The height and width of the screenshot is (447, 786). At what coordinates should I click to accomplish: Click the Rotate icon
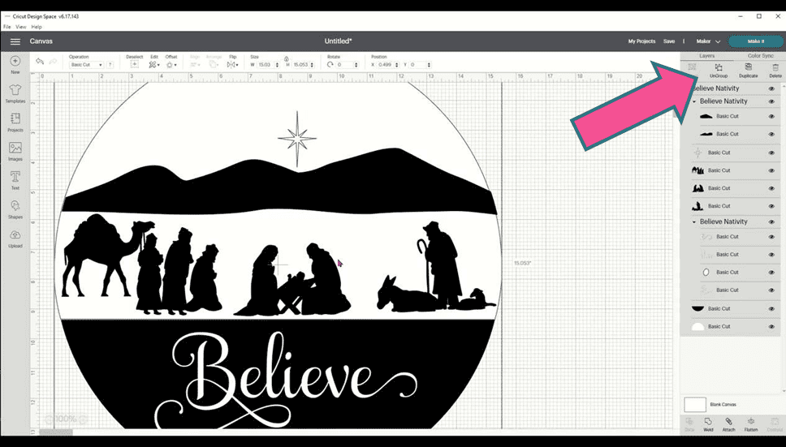point(330,65)
